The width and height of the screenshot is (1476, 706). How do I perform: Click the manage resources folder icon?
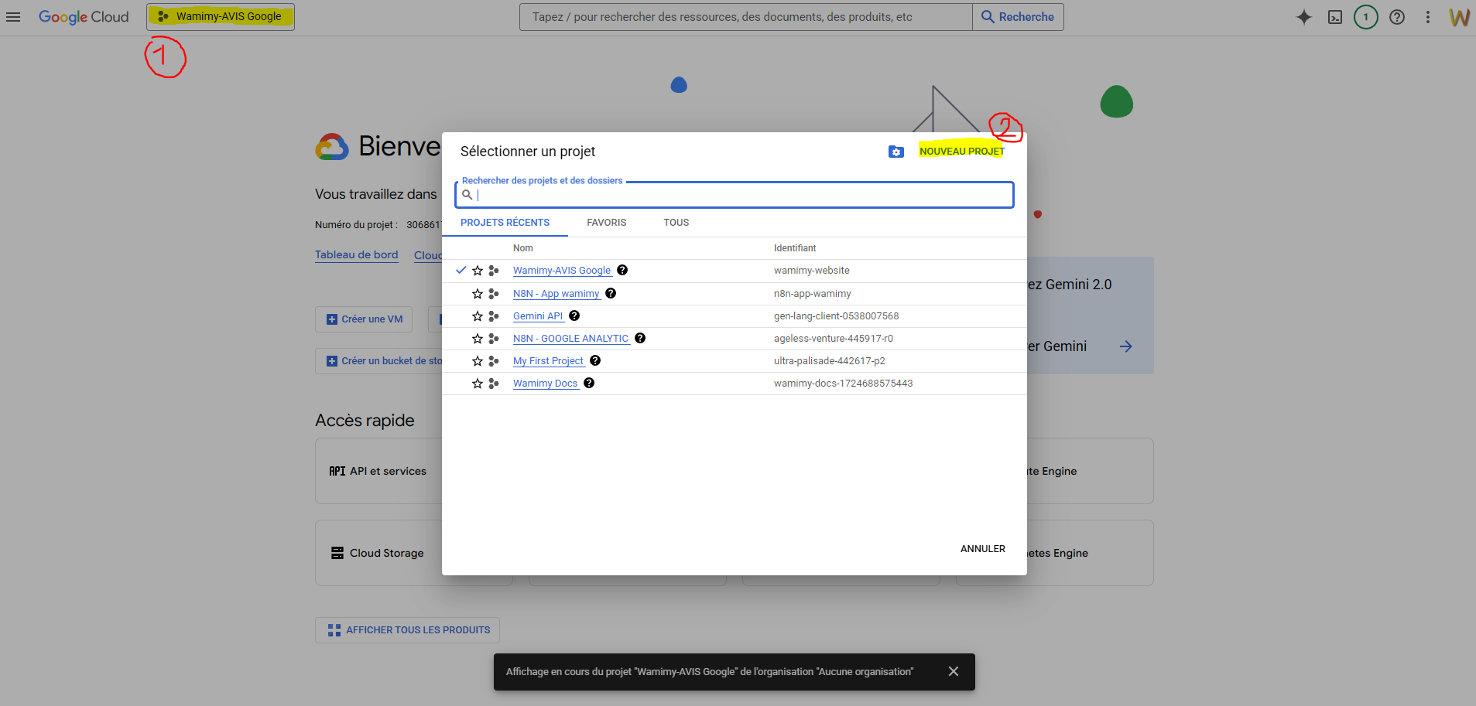pyautogui.click(x=896, y=152)
